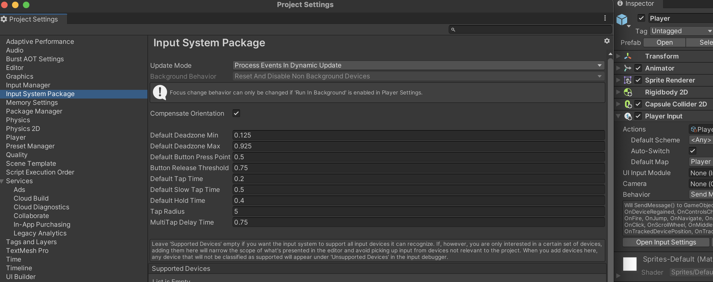
Task: Toggle the Player Input enabled checkbox
Action: (x=638, y=116)
